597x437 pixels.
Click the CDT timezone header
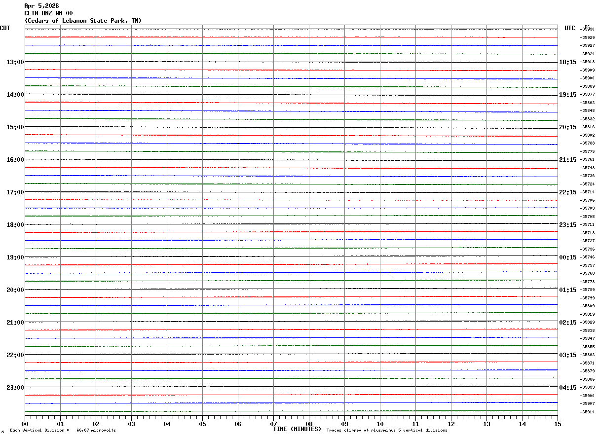5,28
